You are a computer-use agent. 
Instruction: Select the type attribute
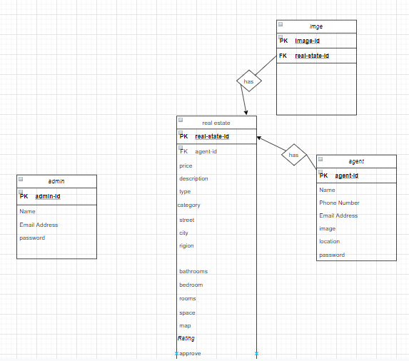click(185, 192)
